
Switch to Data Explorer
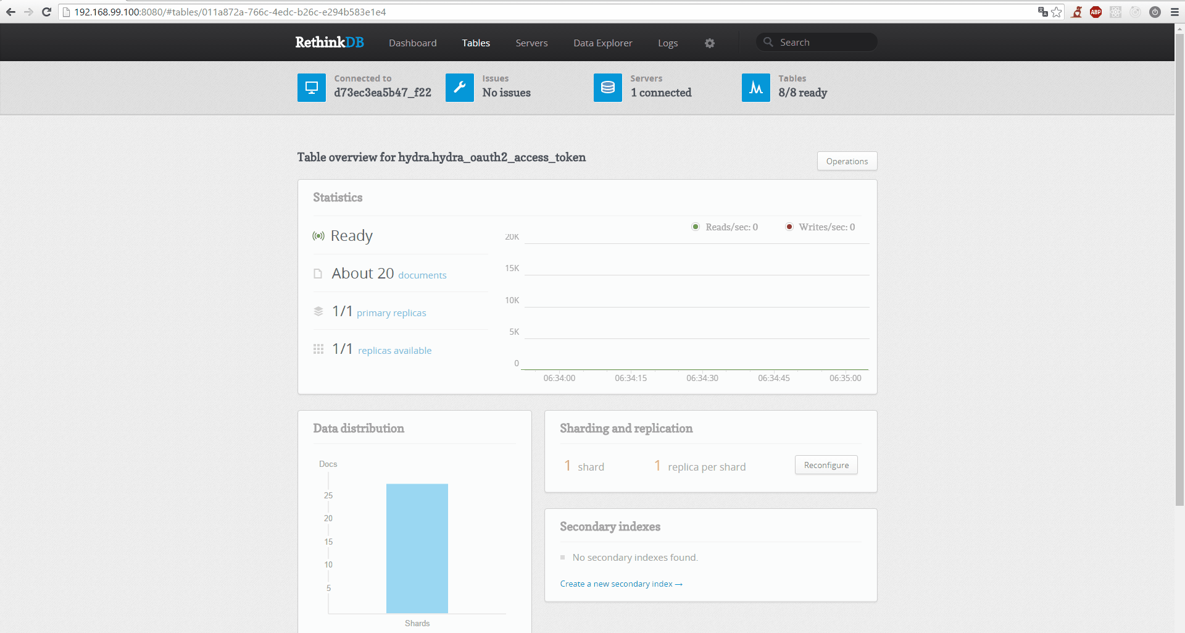pyautogui.click(x=603, y=43)
